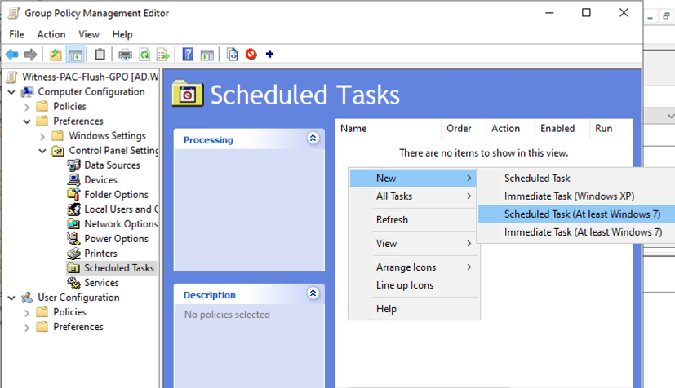
Task: Select Windows Settings tree item
Action: [107, 136]
